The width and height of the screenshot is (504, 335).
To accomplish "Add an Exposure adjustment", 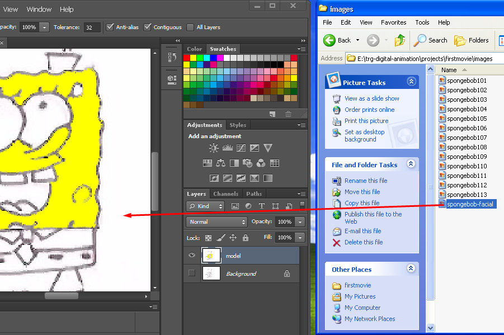I will point(255,148).
